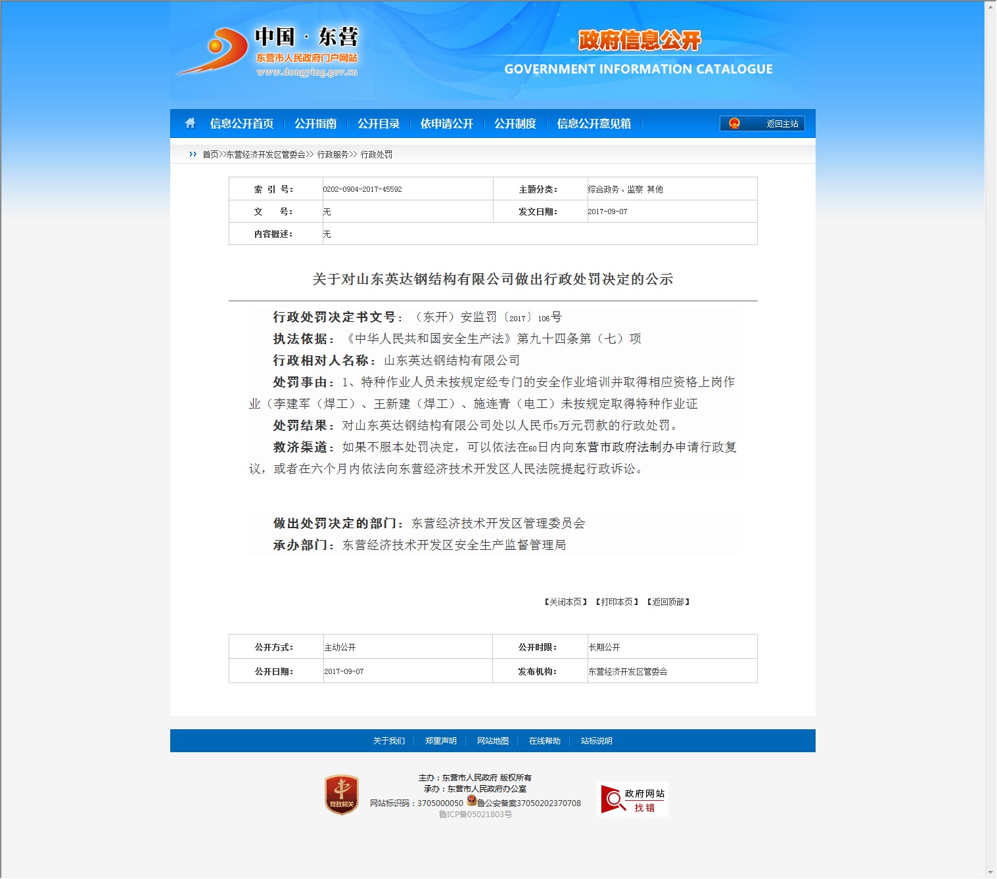The height and width of the screenshot is (879, 997).
Task: Select 依申请公开 in the navigation bar
Action: 446,124
